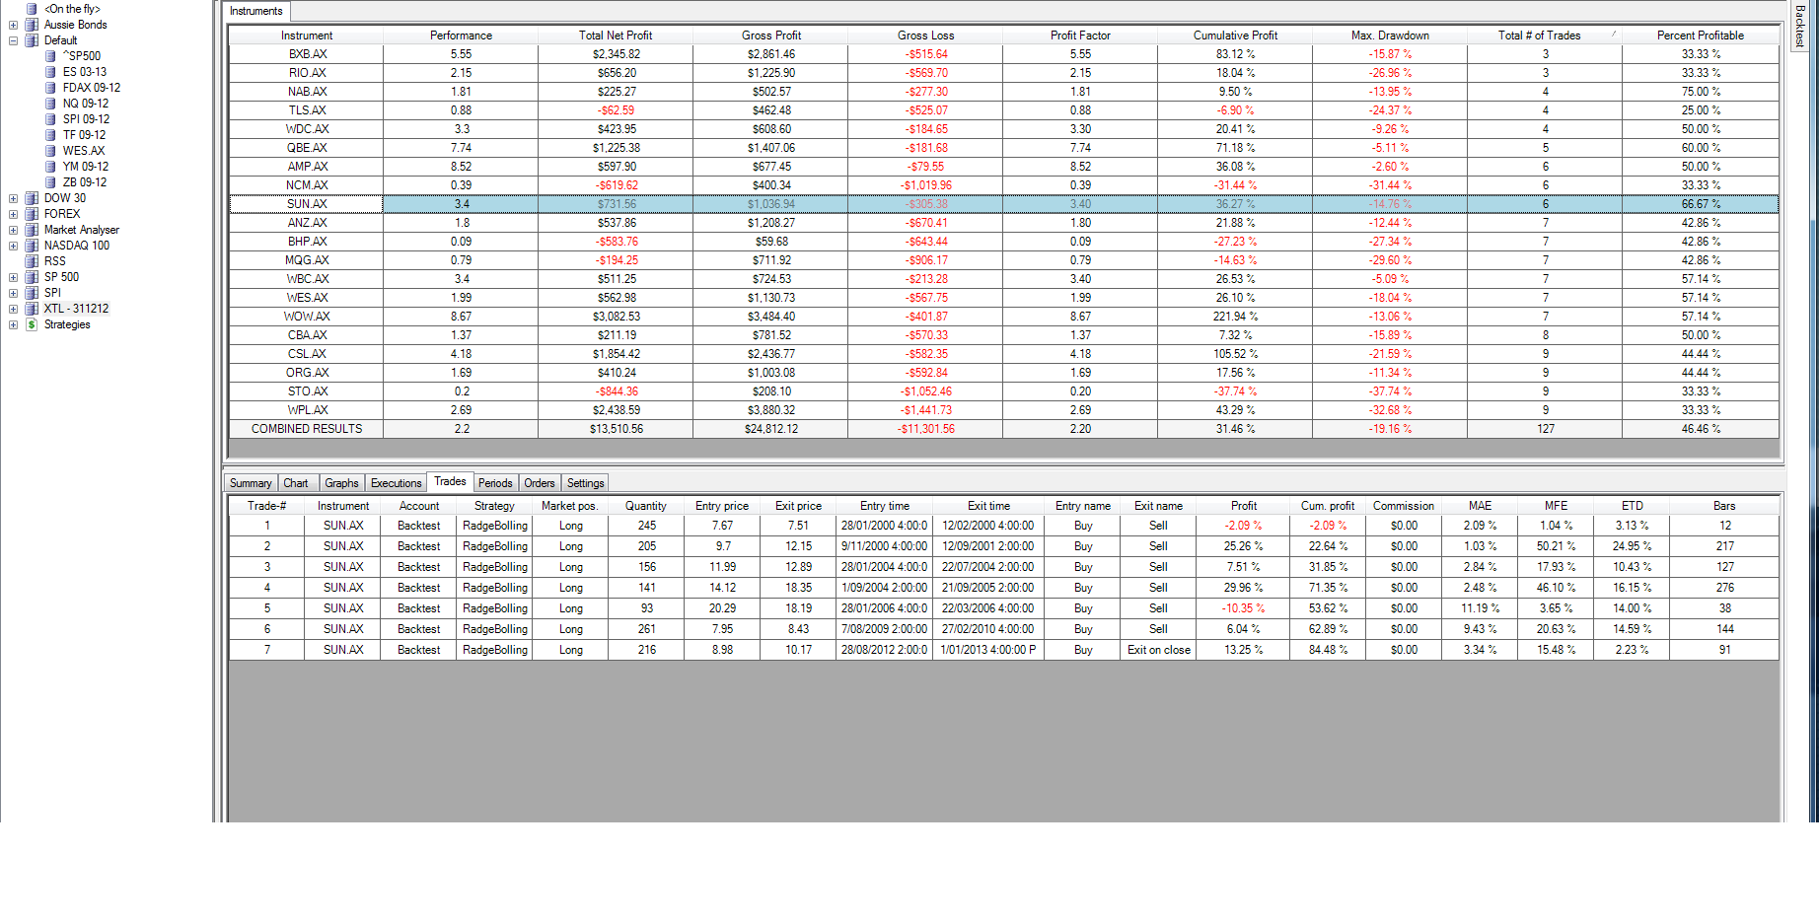
Task: Click the Aussie Bonds list icon
Action: point(32,25)
